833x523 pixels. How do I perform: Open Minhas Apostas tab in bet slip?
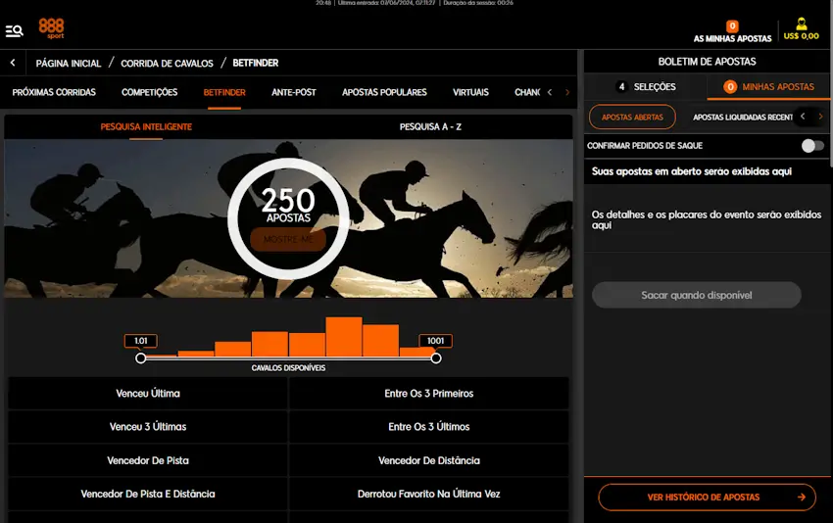coord(768,86)
